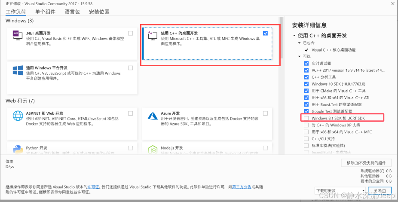Click the Universal Windows Platform logo icon

click(18, 70)
